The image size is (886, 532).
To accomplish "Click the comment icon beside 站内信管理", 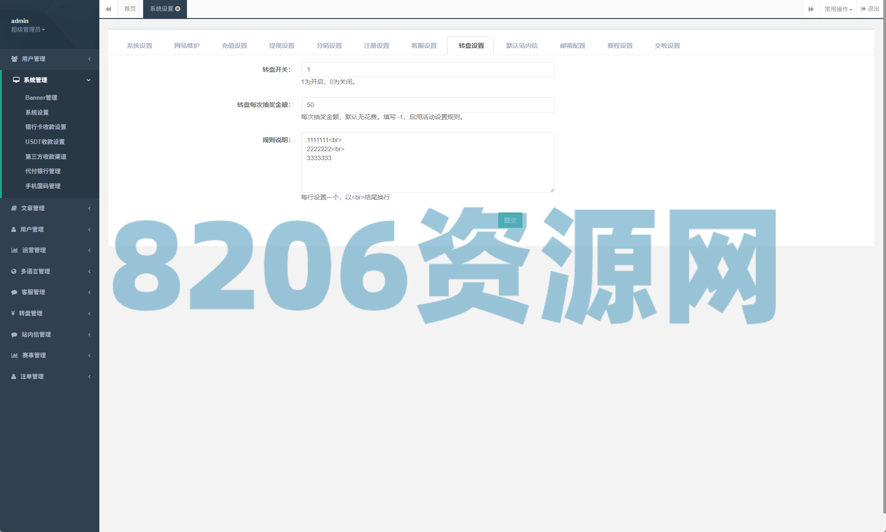I will coord(14,334).
